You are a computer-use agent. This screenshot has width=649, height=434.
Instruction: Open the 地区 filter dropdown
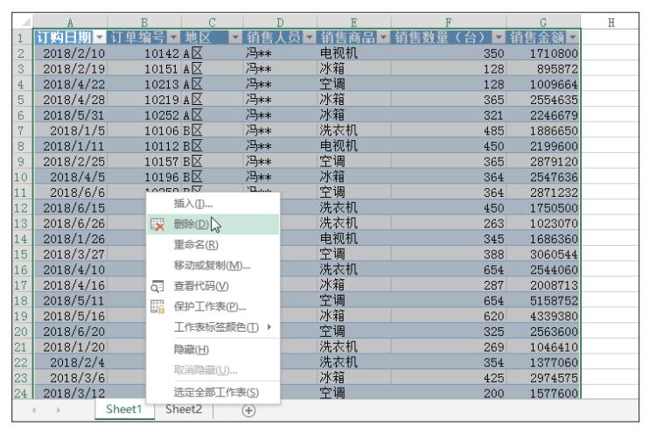(x=235, y=38)
